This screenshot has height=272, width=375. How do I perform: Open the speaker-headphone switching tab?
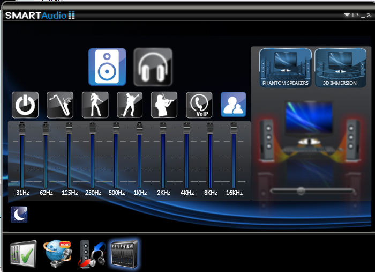pos(92,254)
